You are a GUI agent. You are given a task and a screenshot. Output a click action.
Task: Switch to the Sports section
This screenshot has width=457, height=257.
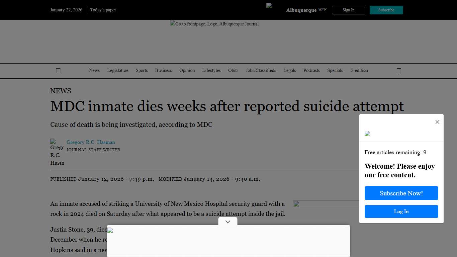click(x=142, y=71)
